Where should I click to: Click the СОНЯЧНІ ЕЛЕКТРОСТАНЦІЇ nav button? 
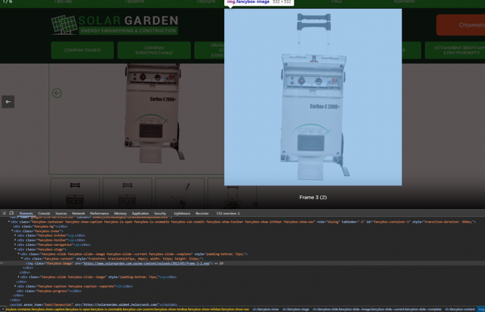click(x=154, y=50)
